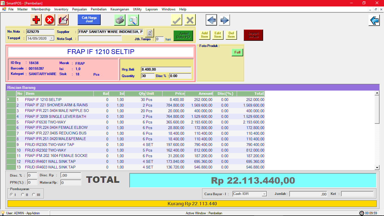
Task: Click the No.Nota field
Action: pyautogui.click(x=40, y=32)
